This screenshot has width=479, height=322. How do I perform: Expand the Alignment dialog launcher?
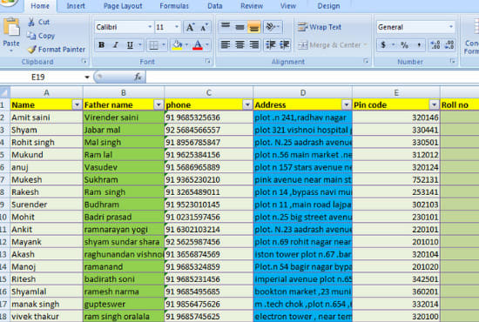(366, 61)
